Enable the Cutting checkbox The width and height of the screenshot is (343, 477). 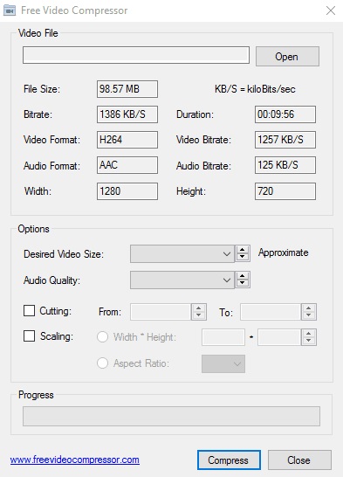pyautogui.click(x=29, y=311)
